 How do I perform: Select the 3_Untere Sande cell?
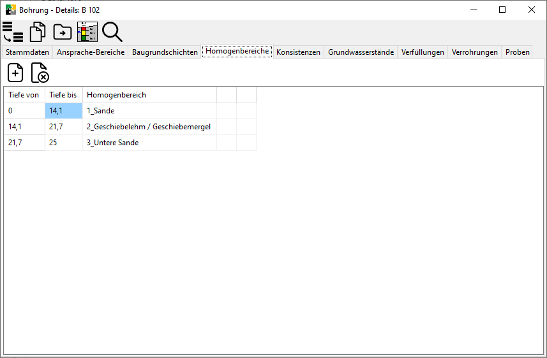[x=112, y=143]
